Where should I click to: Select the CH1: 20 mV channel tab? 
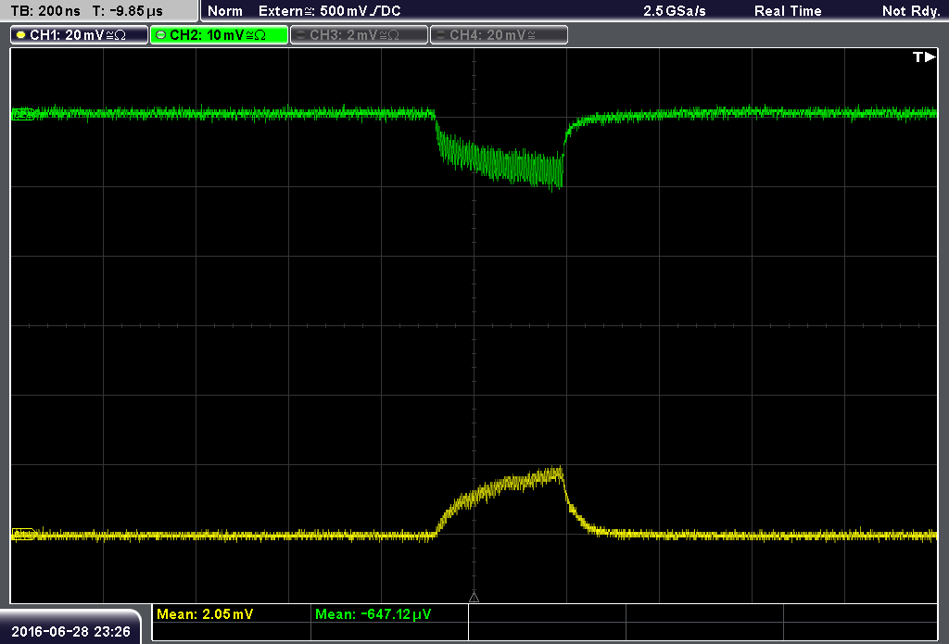coord(80,35)
